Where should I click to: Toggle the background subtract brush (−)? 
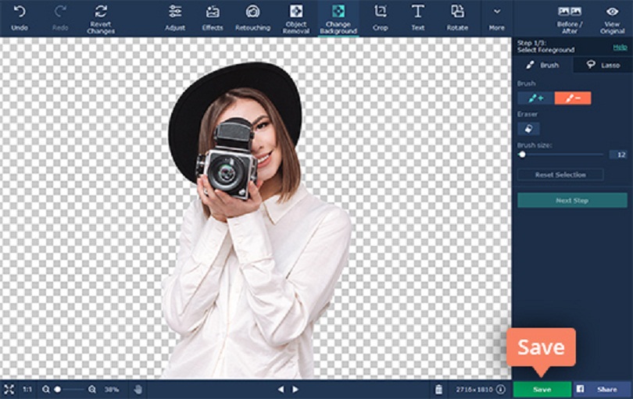click(573, 98)
